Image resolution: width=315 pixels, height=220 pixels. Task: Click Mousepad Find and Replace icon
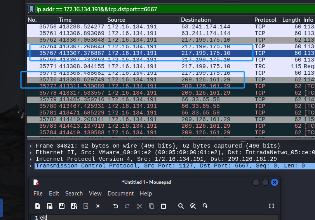point(193,206)
